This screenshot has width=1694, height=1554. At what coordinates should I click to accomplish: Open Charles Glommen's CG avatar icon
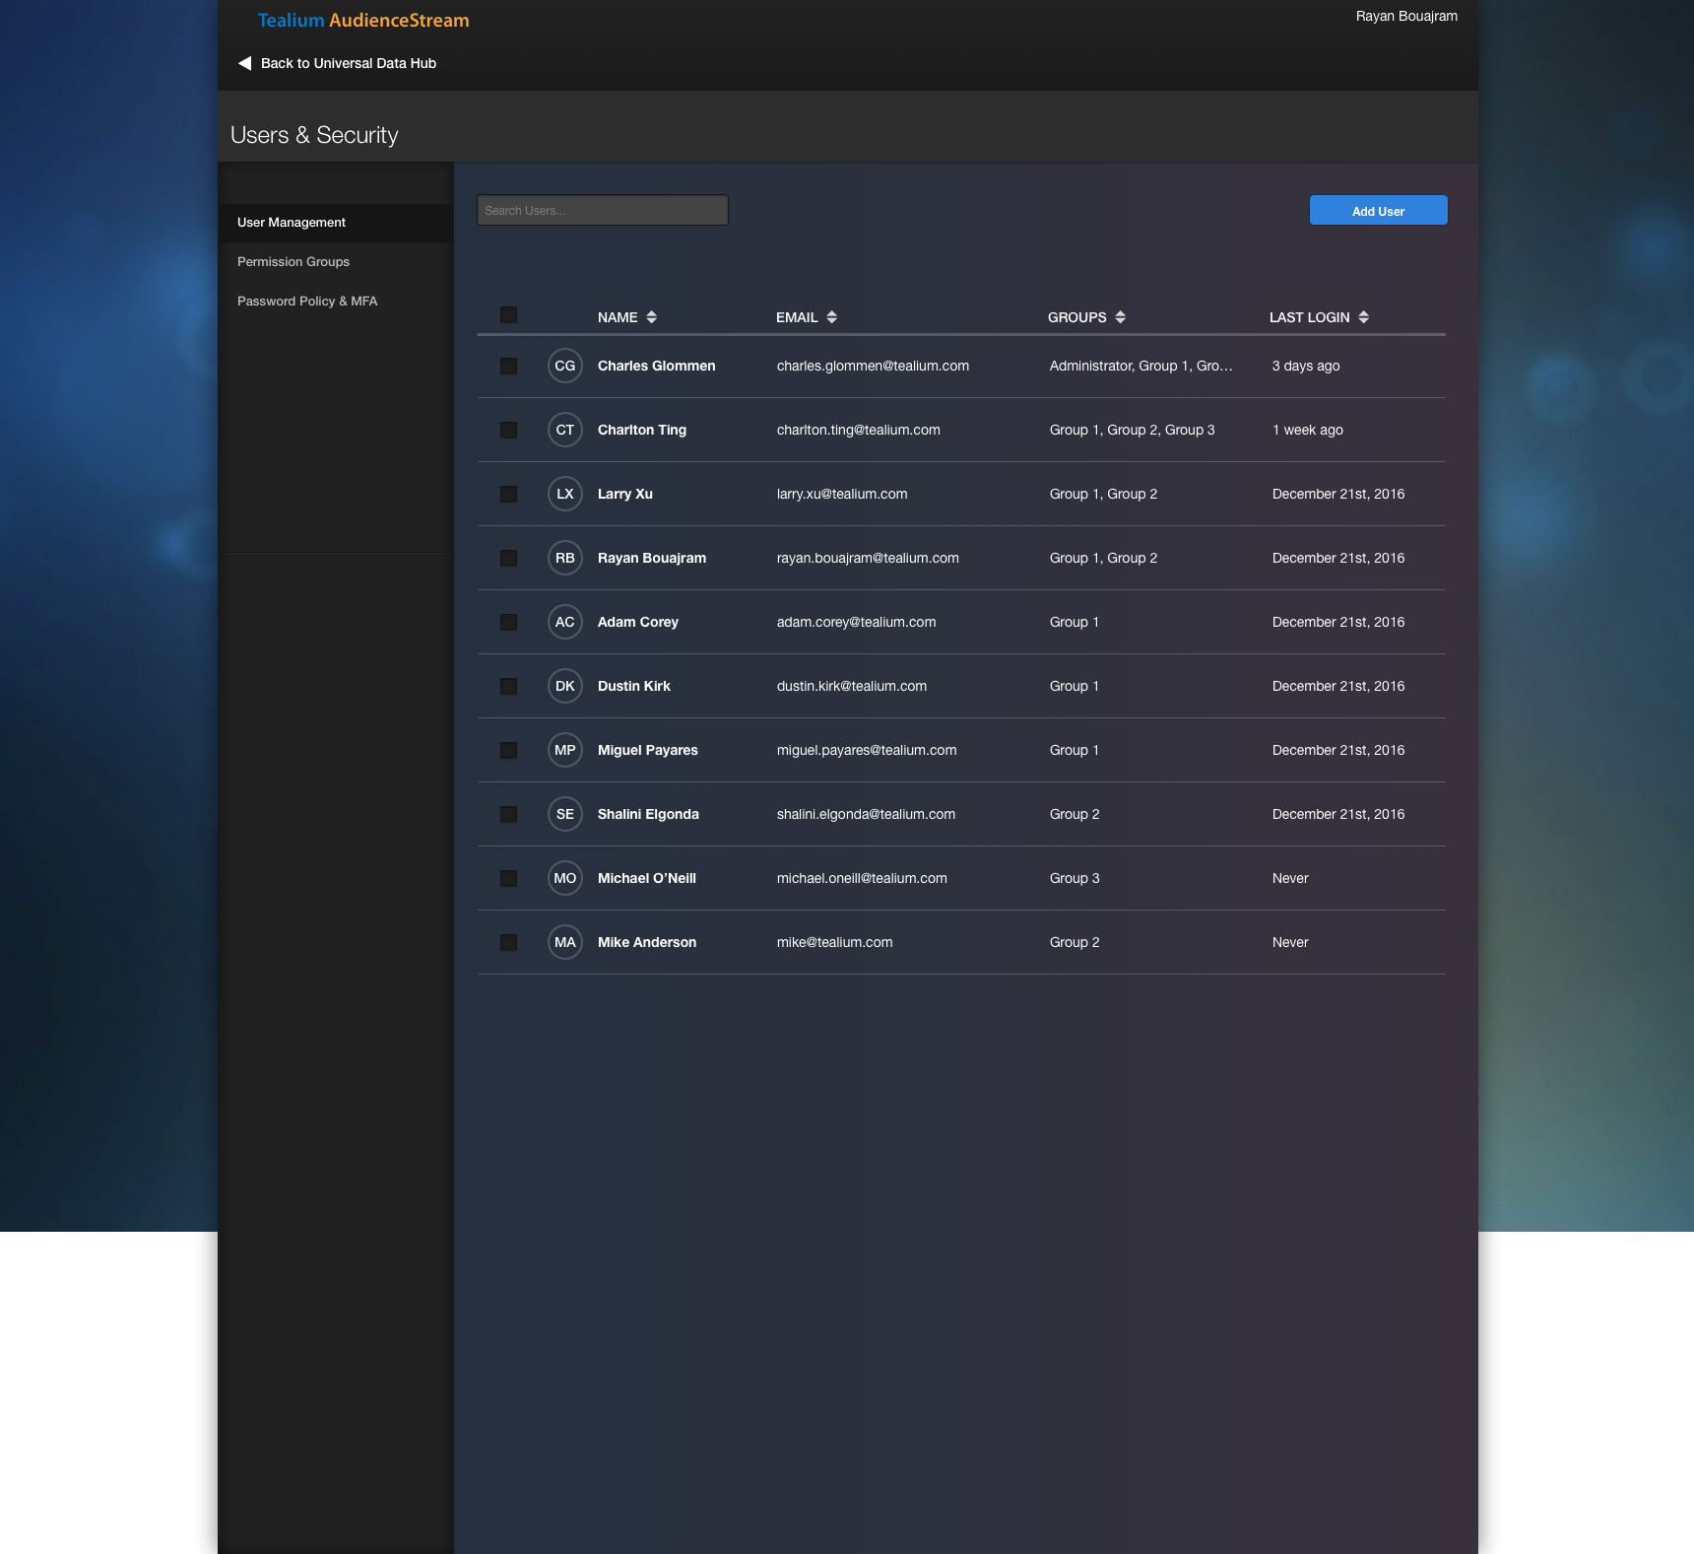coord(565,366)
